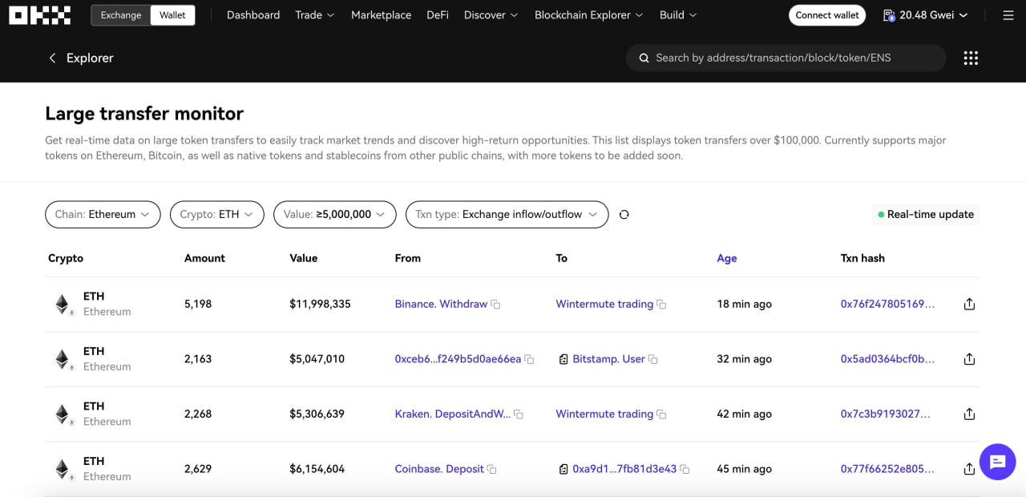
Task: Open the Bitstamp. User address link
Action: point(608,359)
